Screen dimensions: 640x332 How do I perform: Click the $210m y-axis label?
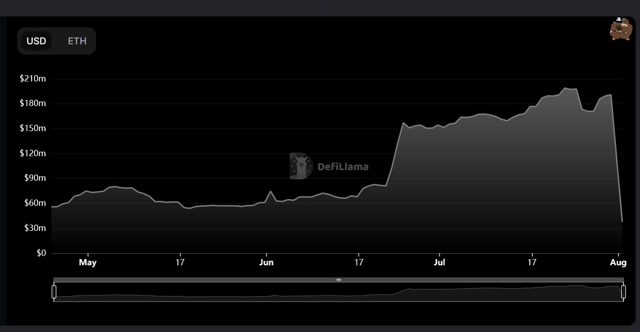[33, 79]
